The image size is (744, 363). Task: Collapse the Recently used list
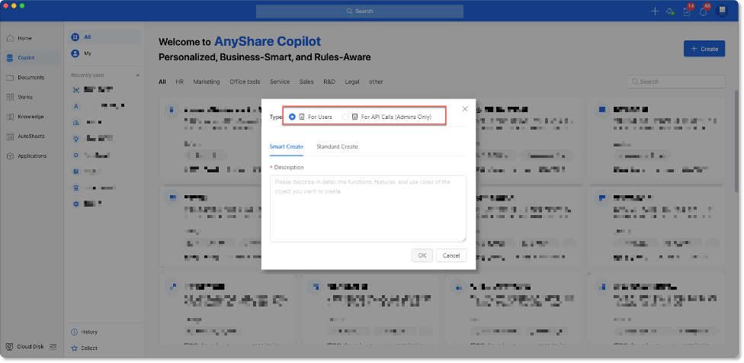(137, 75)
